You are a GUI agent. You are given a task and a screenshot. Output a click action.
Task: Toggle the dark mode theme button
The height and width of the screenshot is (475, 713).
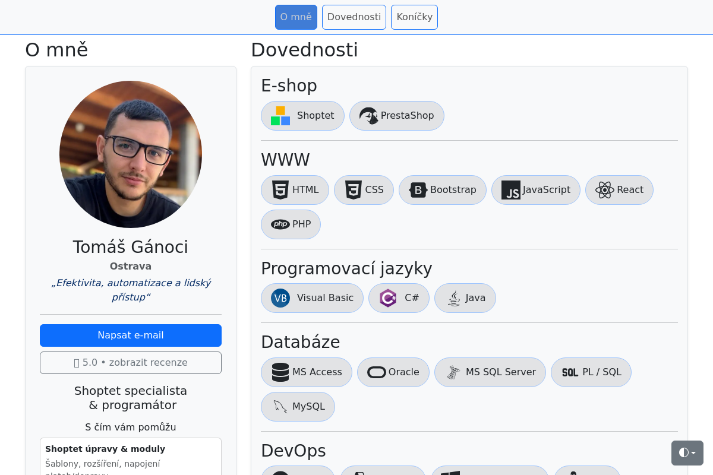(683, 452)
